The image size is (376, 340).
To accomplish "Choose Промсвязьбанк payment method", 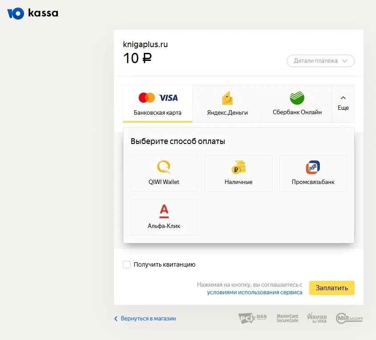I will (x=313, y=173).
